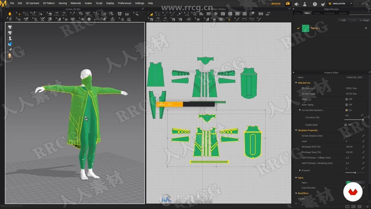The width and height of the screenshot is (371, 209).
Task: Choose the Select Mesh box tool
Action: point(26,14)
